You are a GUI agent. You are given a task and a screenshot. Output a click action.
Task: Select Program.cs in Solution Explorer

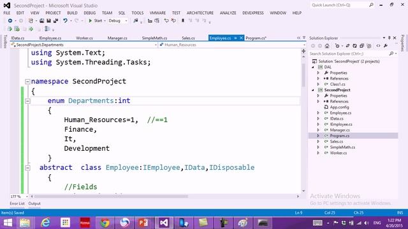pos(340,135)
